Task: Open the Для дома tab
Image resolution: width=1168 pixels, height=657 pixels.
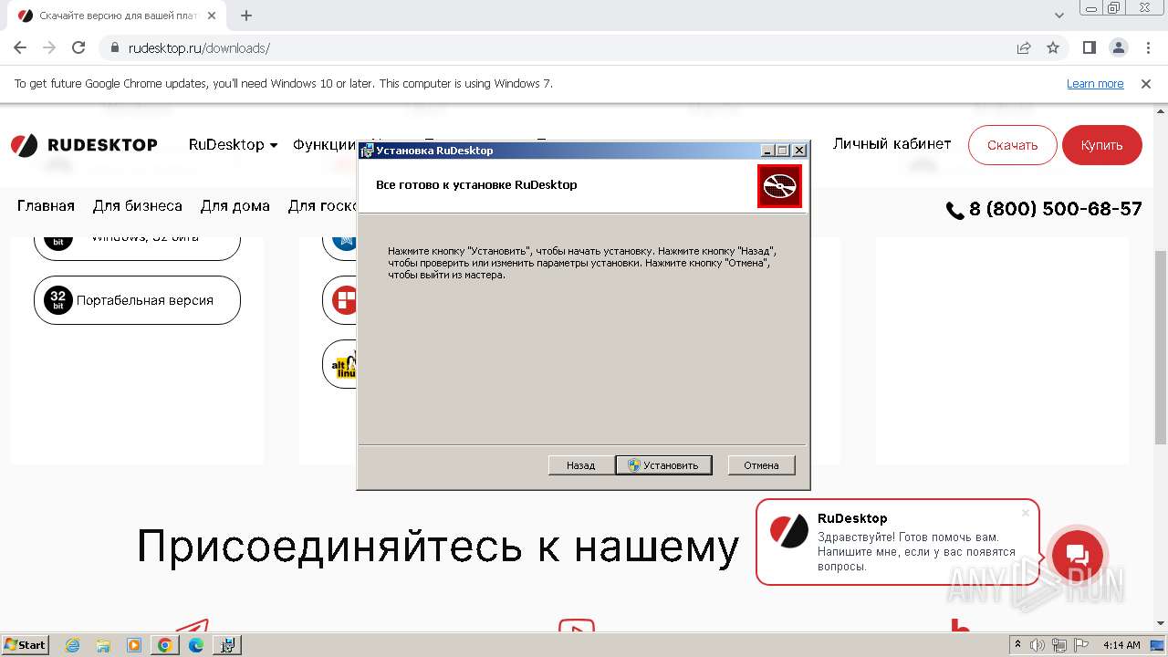Action: pyautogui.click(x=235, y=206)
